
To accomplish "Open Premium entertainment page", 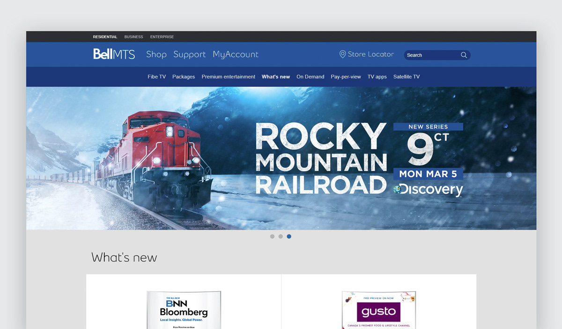I will [x=229, y=77].
